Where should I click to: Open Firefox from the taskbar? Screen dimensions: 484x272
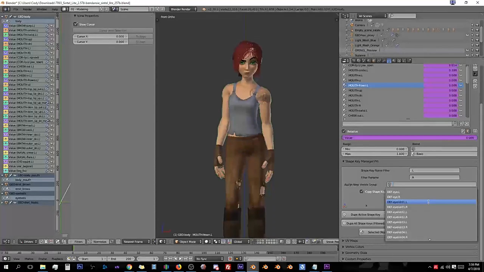point(178,267)
